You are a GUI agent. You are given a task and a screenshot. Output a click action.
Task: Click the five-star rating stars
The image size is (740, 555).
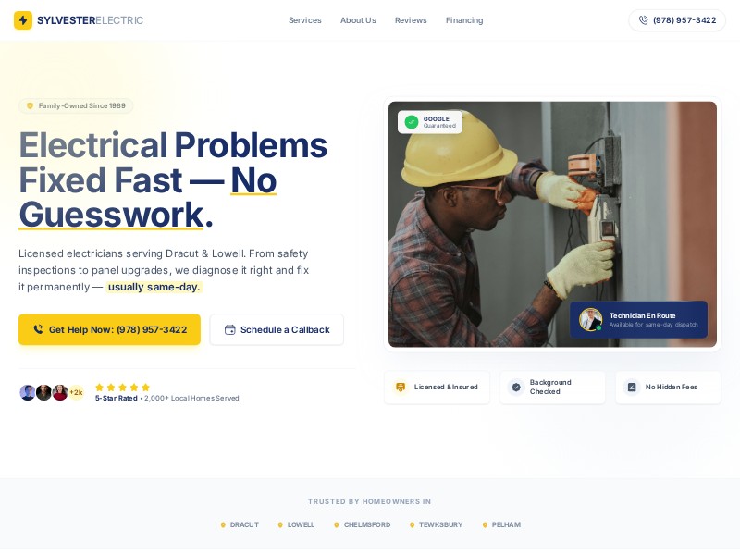tap(122, 387)
